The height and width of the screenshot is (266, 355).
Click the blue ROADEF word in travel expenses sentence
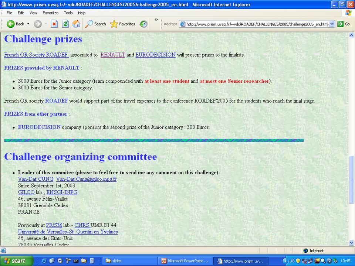[x=56, y=100]
